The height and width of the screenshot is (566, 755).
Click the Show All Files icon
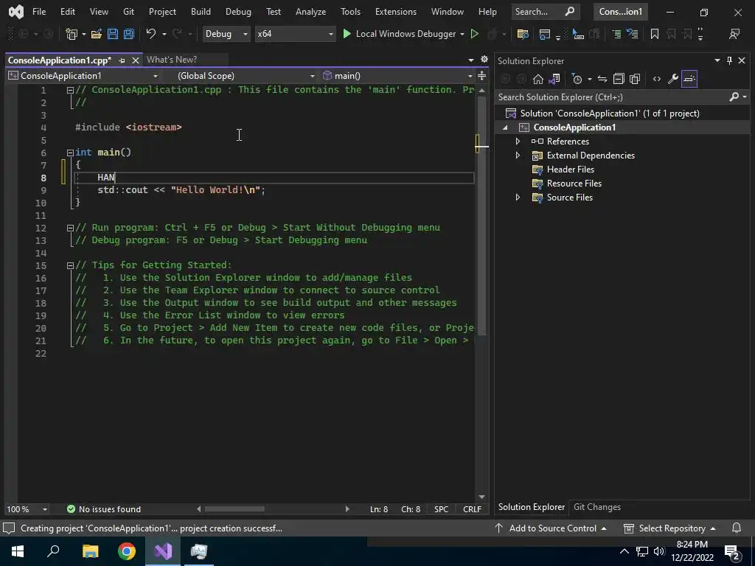click(x=635, y=79)
